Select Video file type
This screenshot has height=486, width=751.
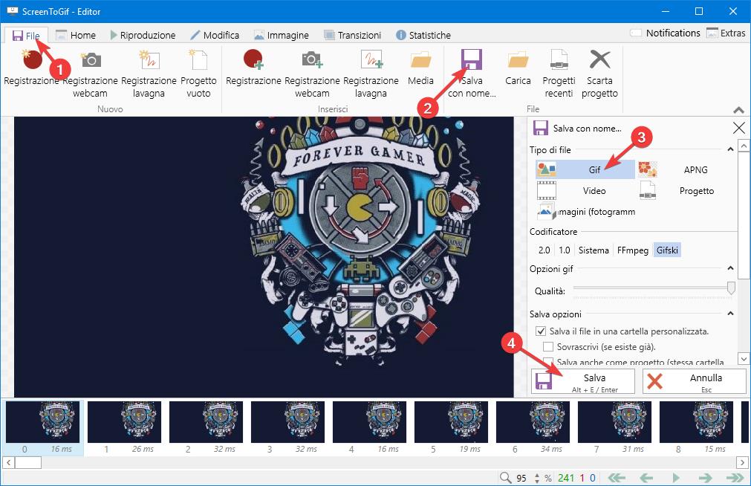[585, 191]
